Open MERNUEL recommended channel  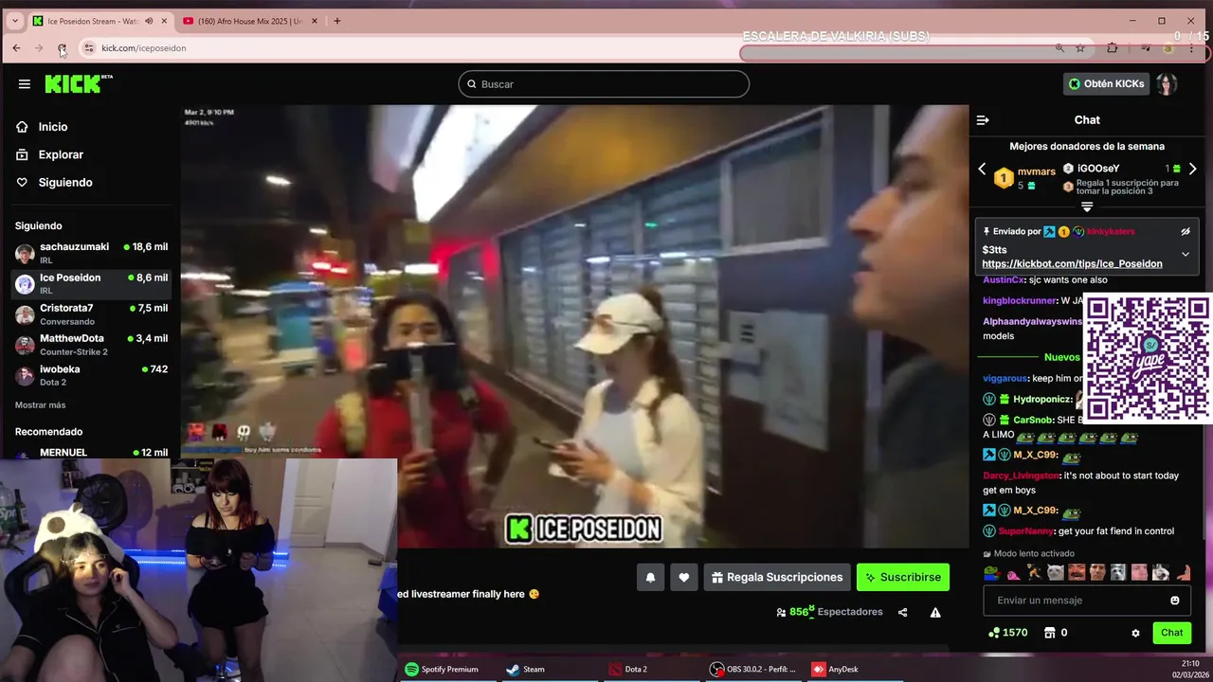click(x=91, y=453)
